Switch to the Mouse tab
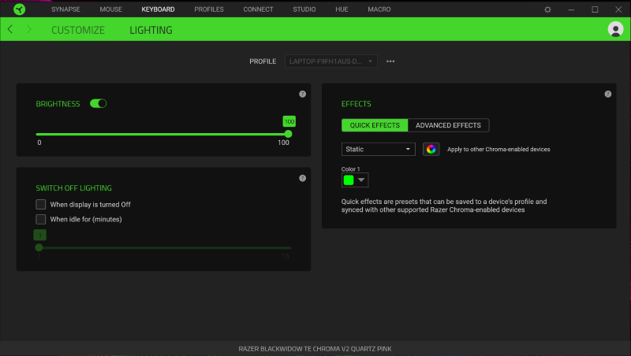Image resolution: width=631 pixels, height=356 pixels. [110, 9]
